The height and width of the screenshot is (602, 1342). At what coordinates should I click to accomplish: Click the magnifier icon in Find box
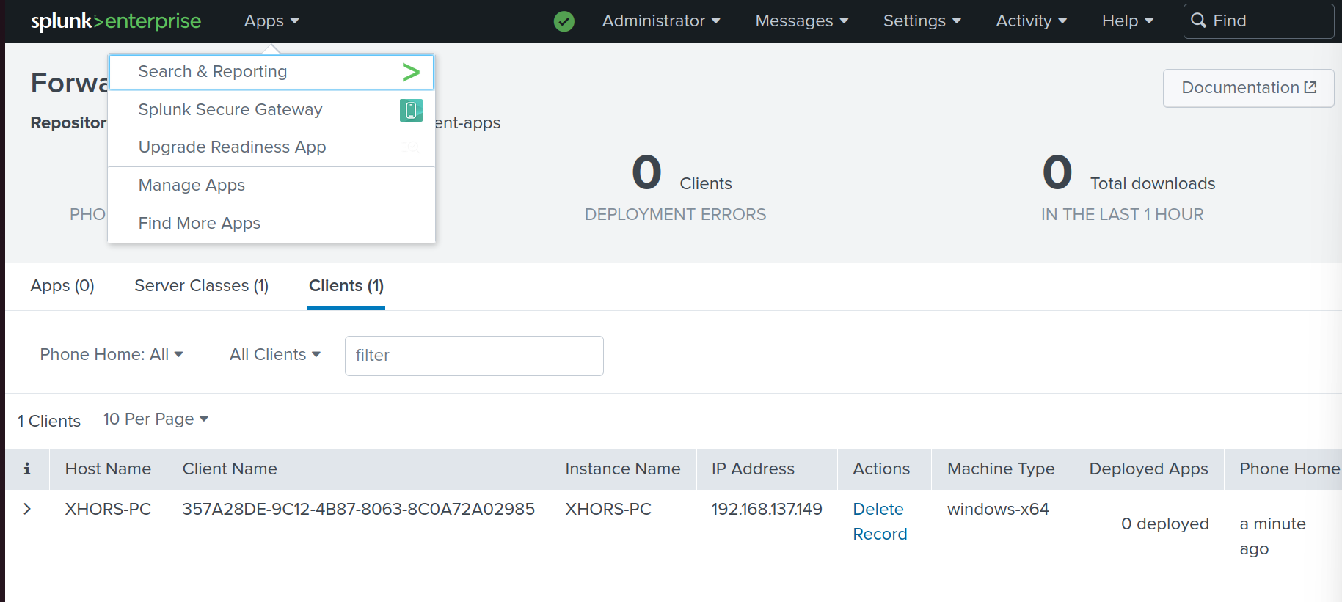point(1199,21)
